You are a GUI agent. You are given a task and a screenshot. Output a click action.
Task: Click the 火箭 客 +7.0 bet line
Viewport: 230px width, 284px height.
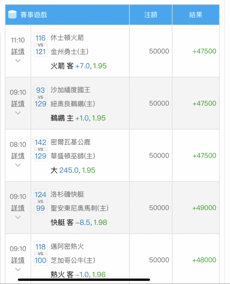(x=79, y=66)
